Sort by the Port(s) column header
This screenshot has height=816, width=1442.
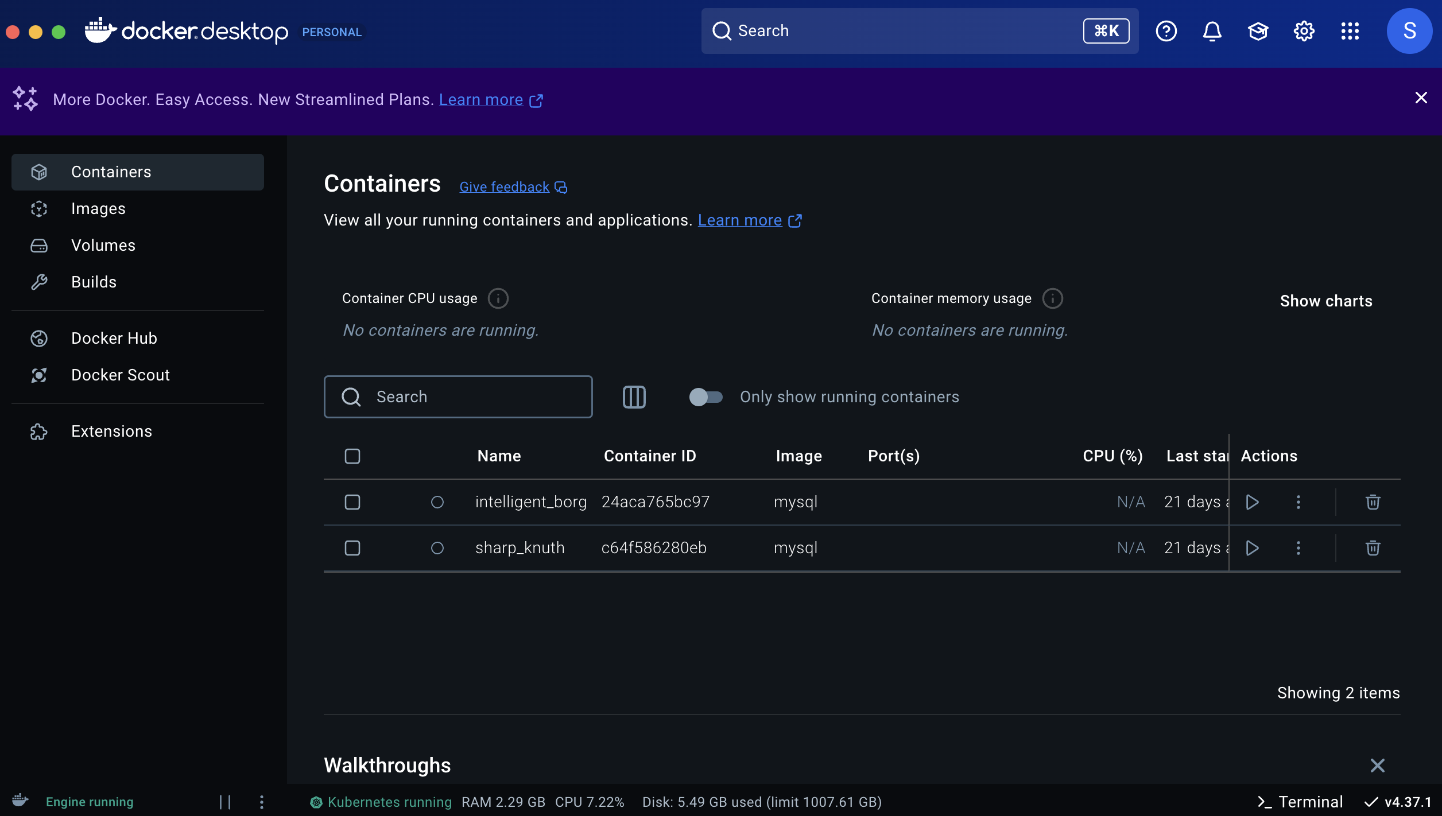[894, 456]
